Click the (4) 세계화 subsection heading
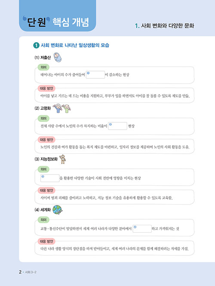Screen dimensions: 215x286 tap(43, 210)
